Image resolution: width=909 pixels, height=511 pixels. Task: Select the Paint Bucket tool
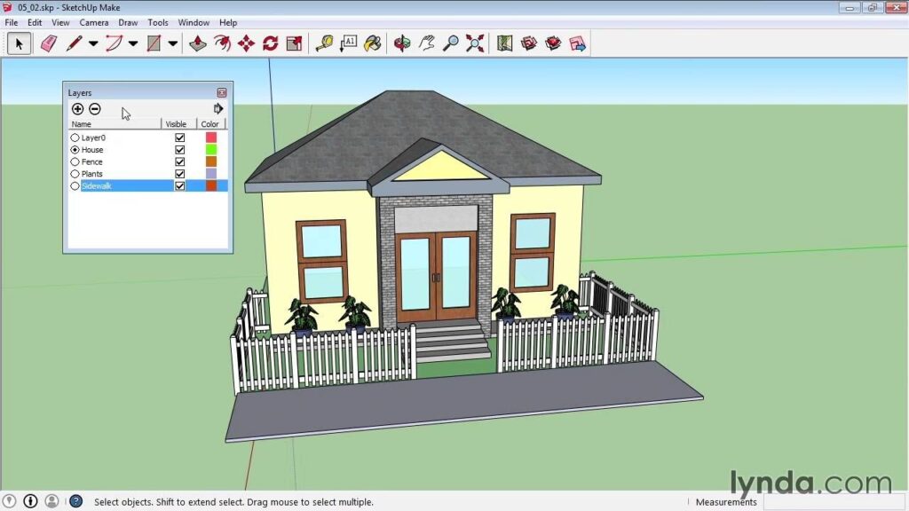pos(372,42)
